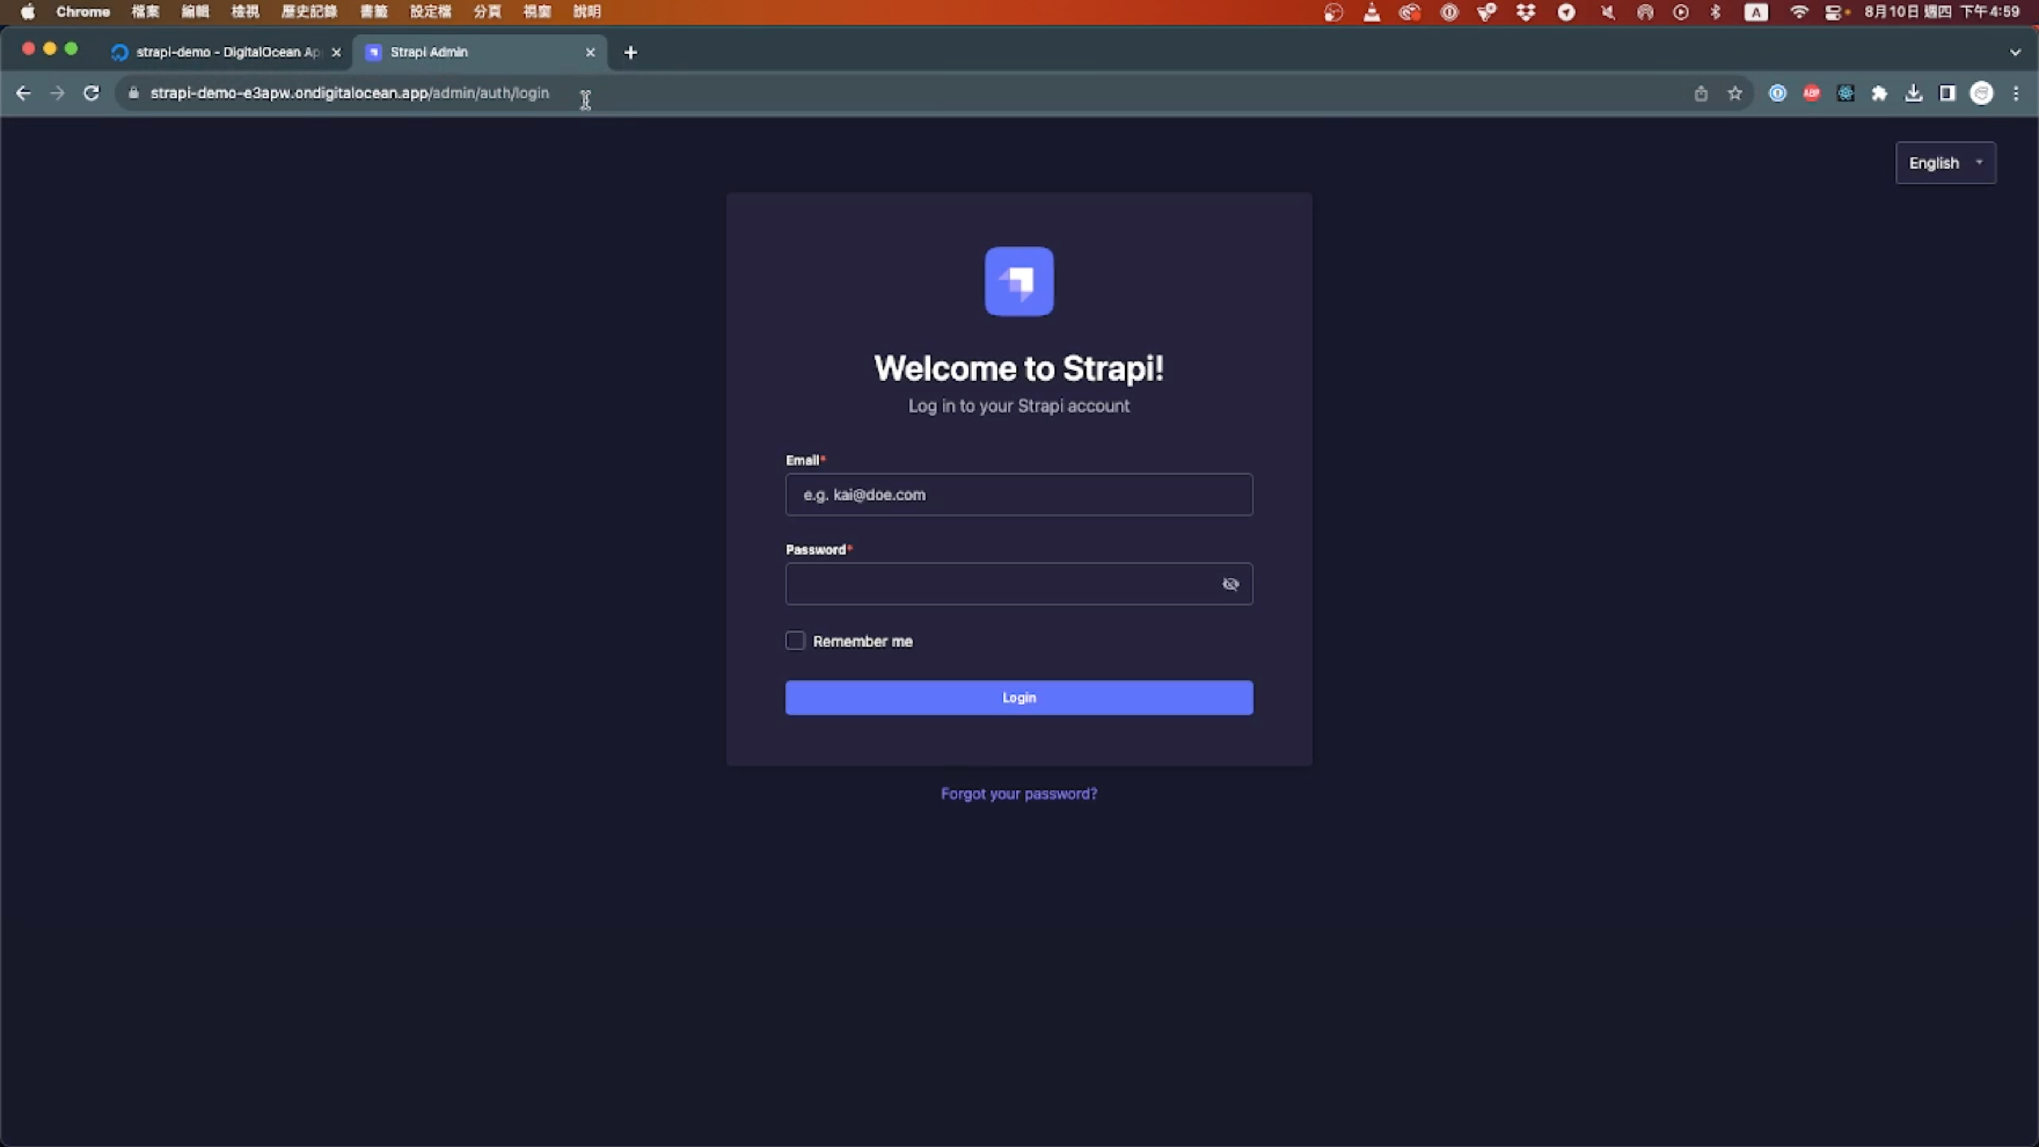Open the Chrome three-dot menu
Viewport: 2039px width, 1147px height.
pyautogui.click(x=2017, y=93)
